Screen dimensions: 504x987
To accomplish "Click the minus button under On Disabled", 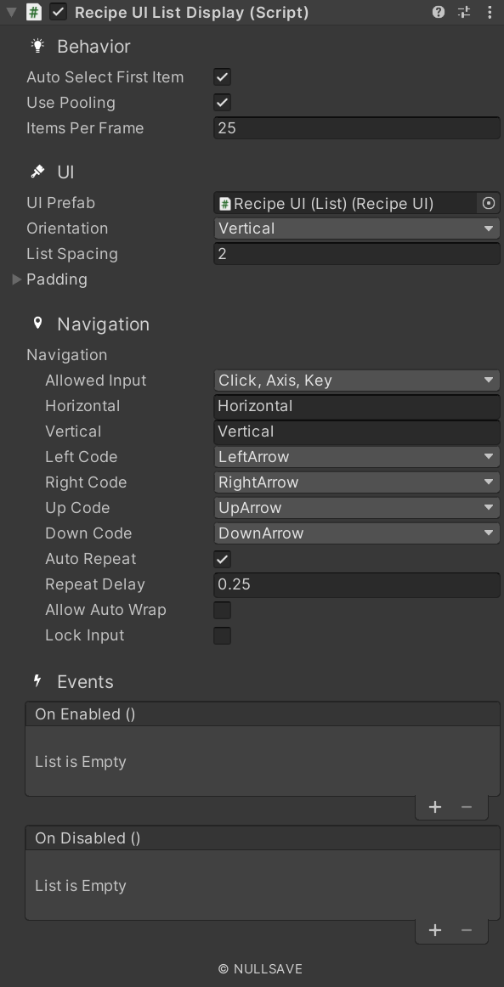I will pos(466,930).
